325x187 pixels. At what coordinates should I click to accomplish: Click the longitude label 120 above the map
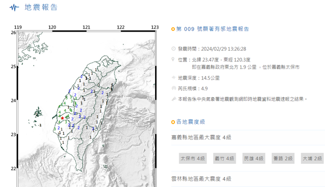52,27
